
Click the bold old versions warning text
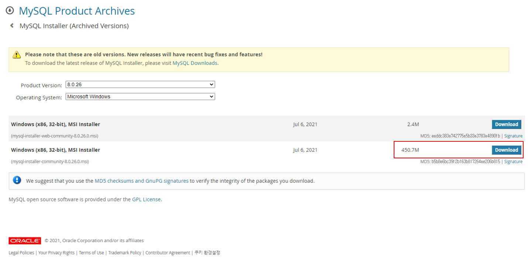pos(144,54)
